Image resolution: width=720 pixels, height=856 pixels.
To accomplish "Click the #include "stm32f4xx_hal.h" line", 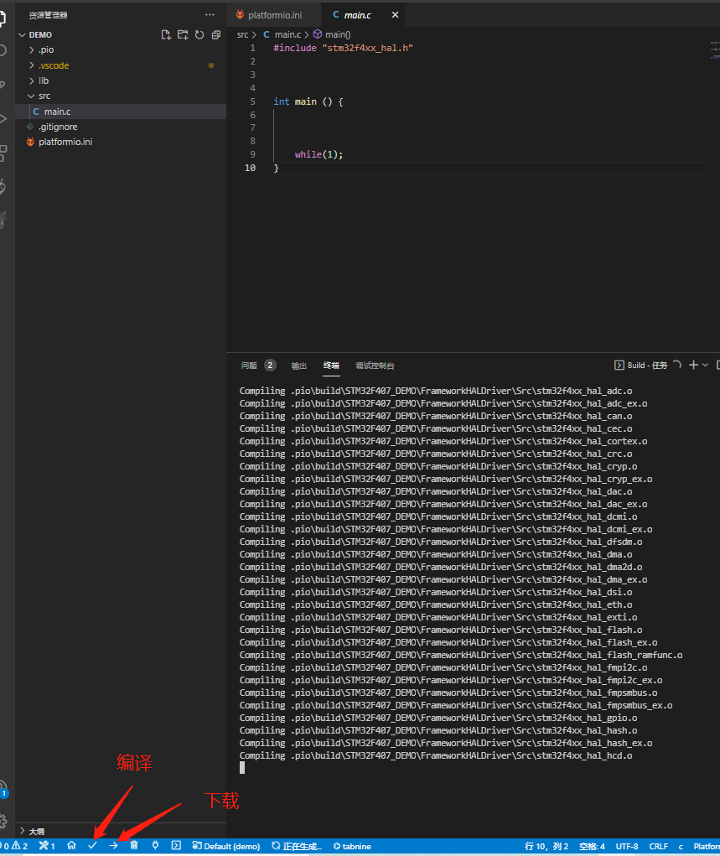I will click(x=343, y=48).
